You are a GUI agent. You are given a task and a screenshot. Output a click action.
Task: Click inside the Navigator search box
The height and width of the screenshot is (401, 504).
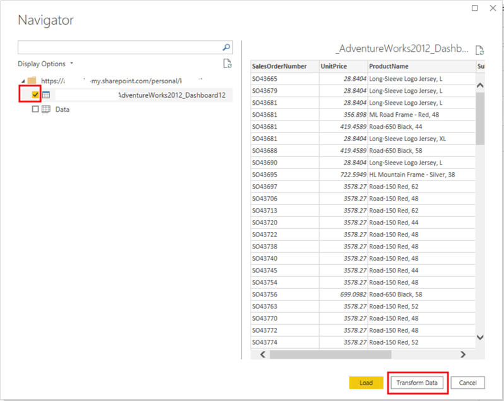(x=120, y=47)
